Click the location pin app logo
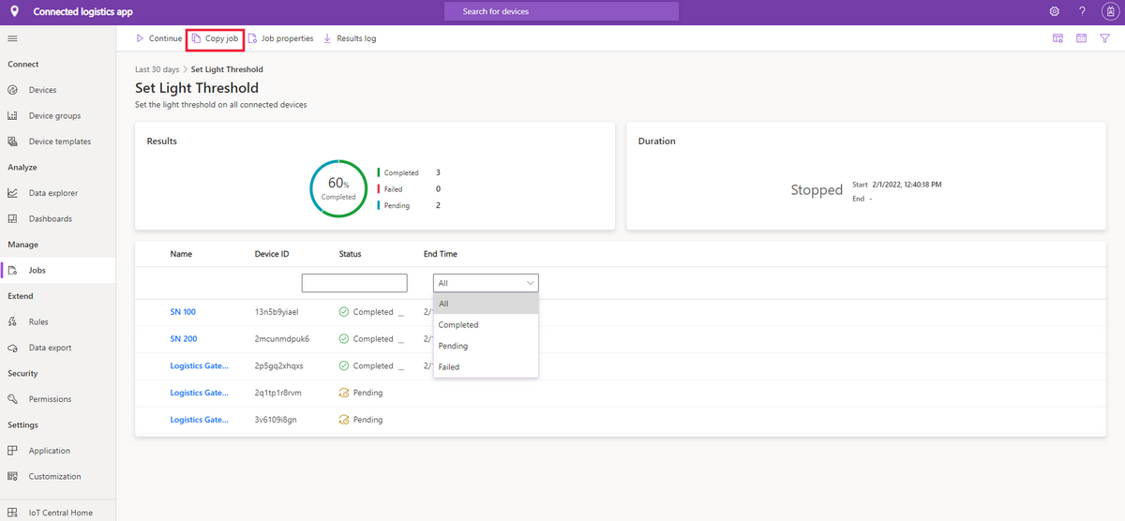This screenshot has height=521, width=1125. pos(13,11)
